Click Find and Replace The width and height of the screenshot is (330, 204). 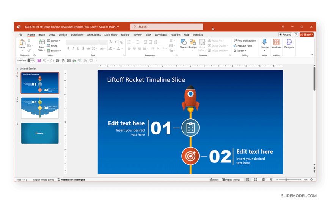[x=245, y=40]
